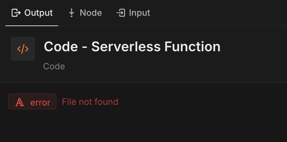
Task: Click the word "error" in the badge
Action: [40, 102]
